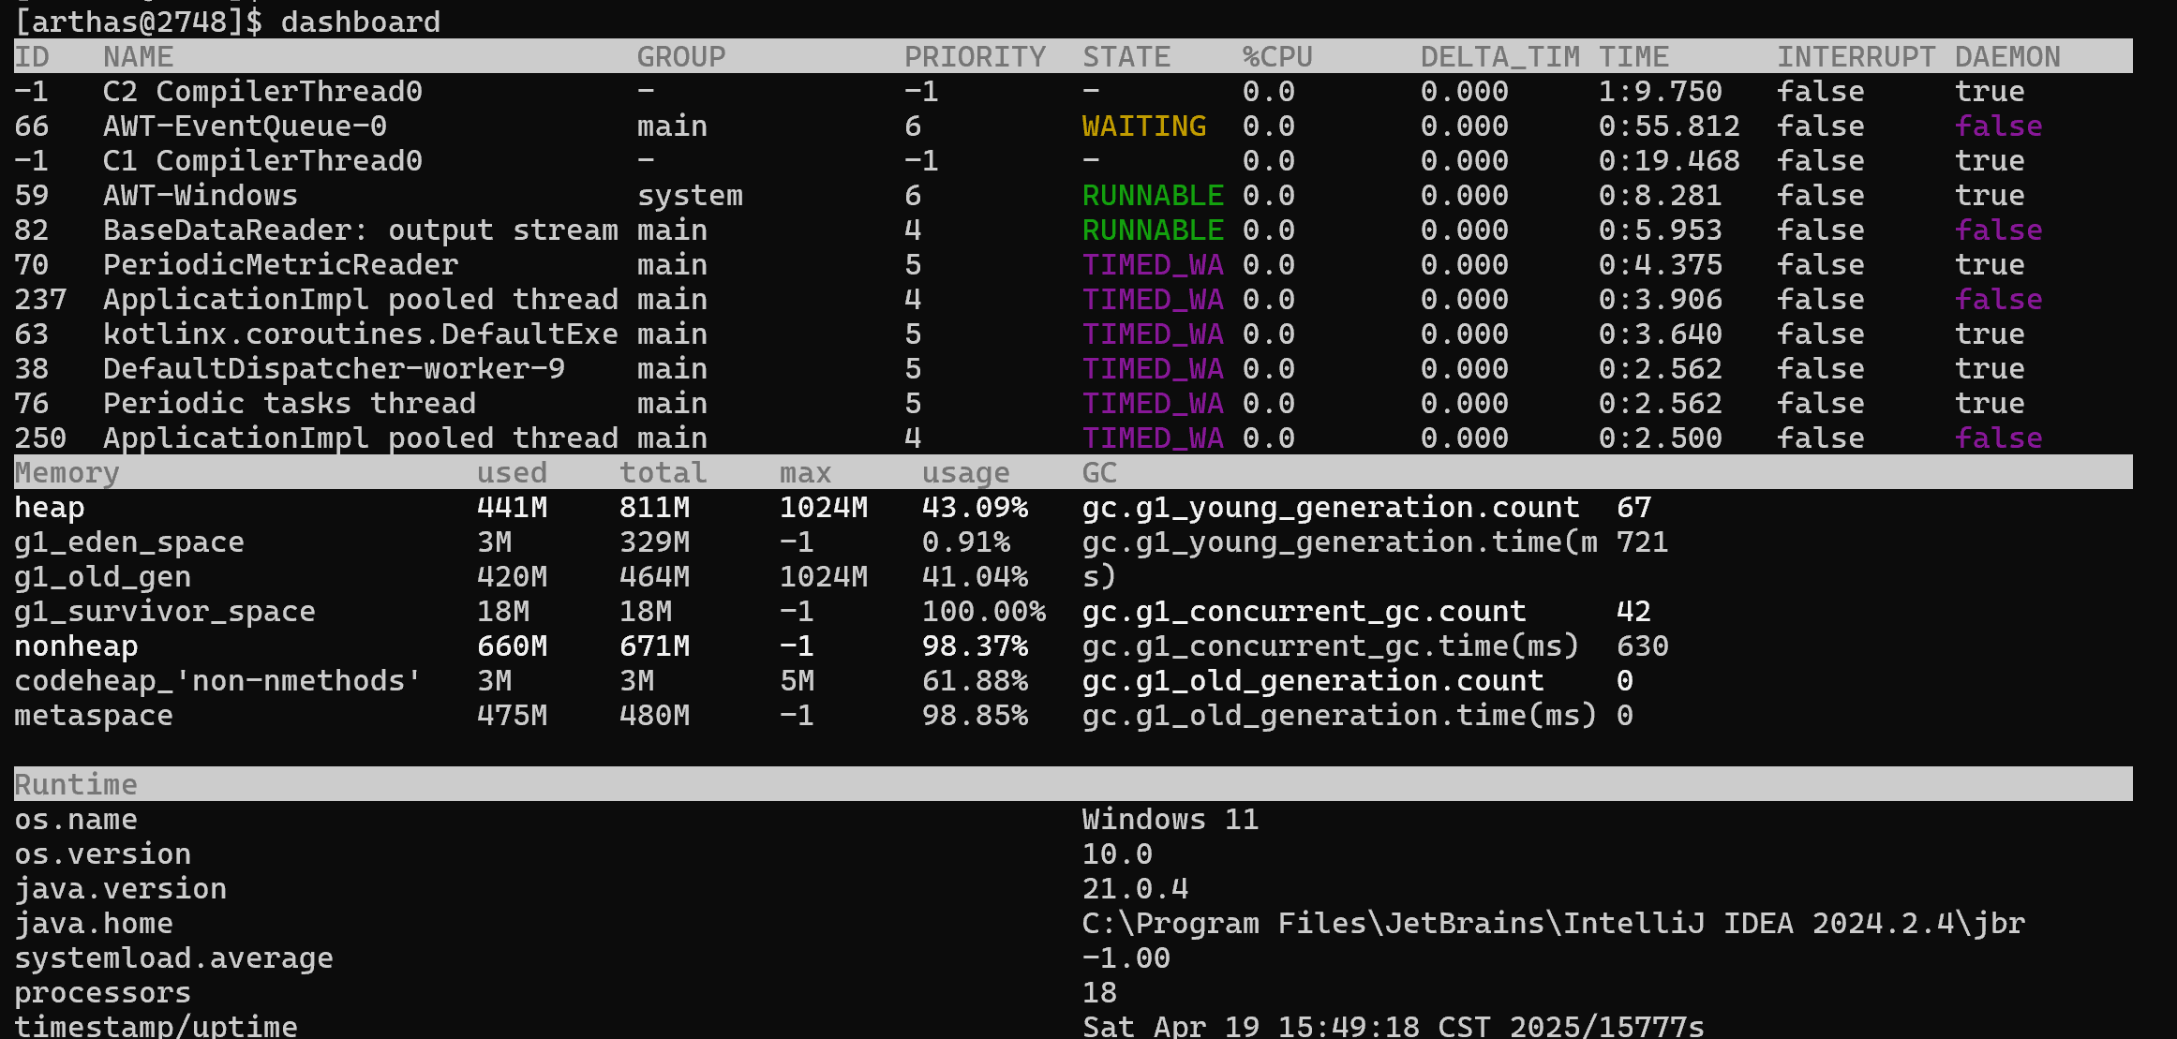Click the metaspace row label
Viewport: 2177px width, 1039px height.
pyautogui.click(x=94, y=715)
